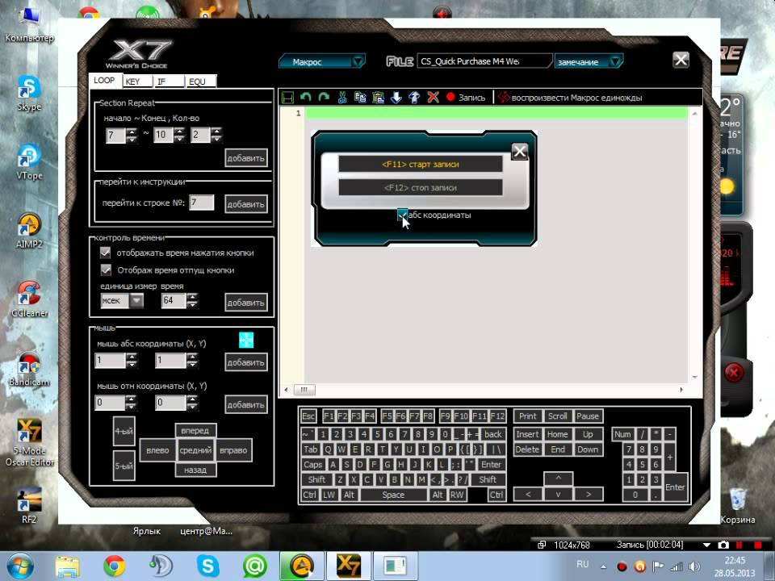Open Bandicam dropdown arrow next to camera
This screenshot has height=581, width=775.
coord(707,545)
